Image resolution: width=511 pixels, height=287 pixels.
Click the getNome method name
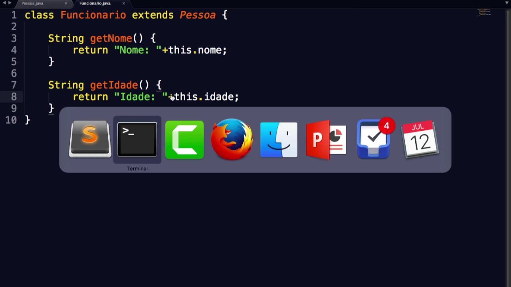[111, 39]
